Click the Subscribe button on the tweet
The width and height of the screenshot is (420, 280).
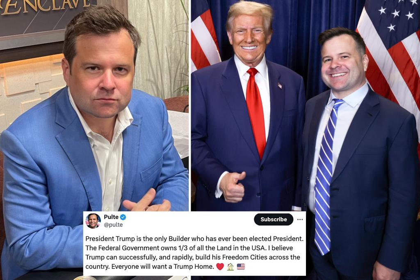click(274, 219)
